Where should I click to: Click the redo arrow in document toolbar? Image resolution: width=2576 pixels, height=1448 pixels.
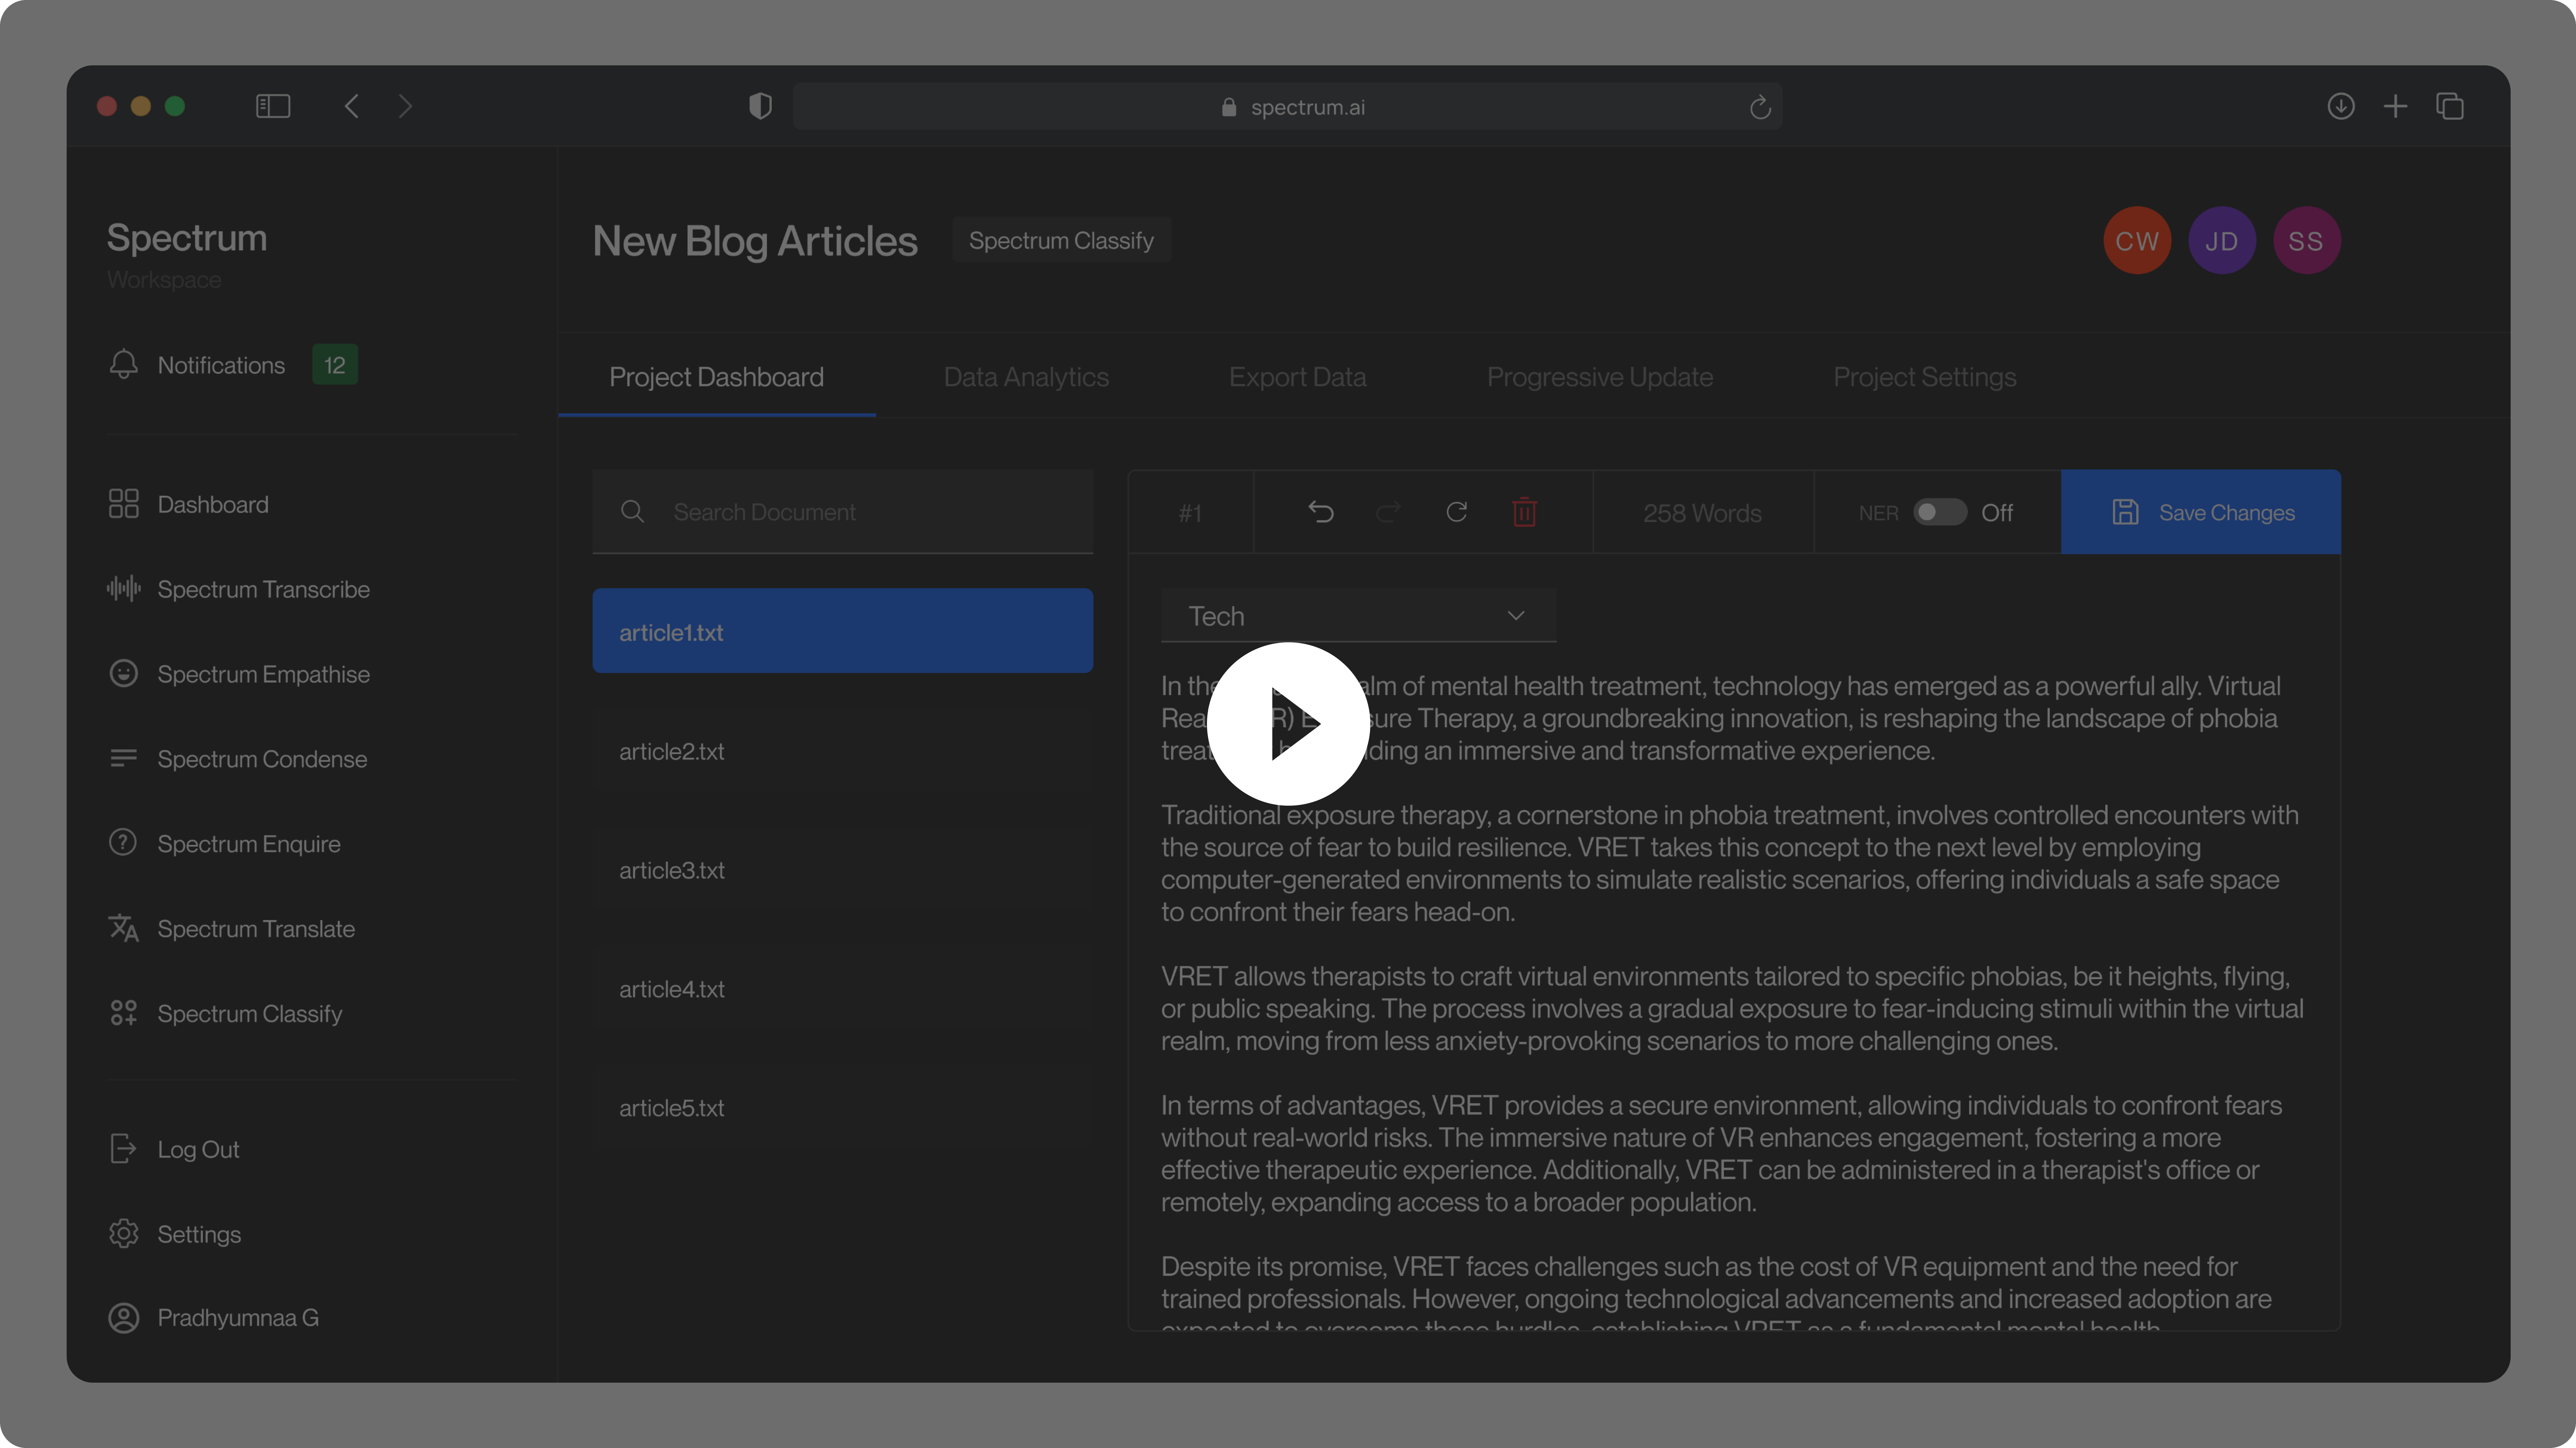coord(1388,512)
